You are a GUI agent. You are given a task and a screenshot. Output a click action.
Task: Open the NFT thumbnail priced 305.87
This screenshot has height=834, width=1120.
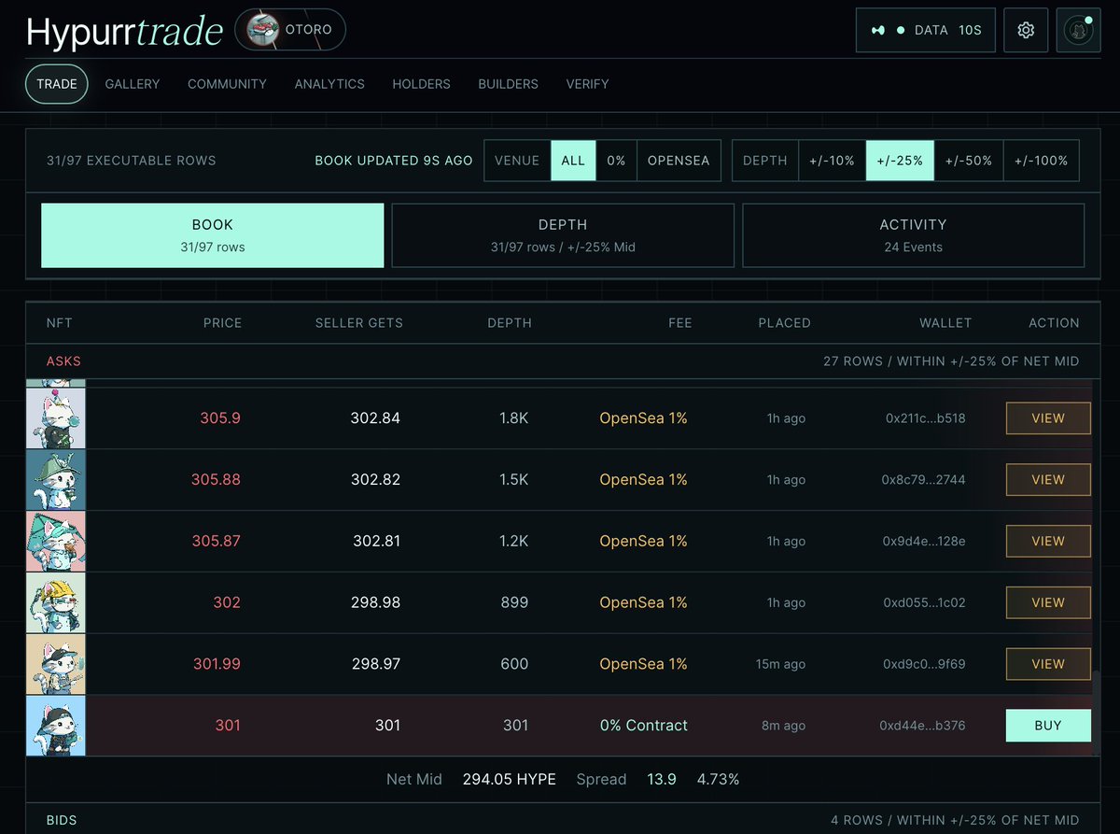[56, 541]
